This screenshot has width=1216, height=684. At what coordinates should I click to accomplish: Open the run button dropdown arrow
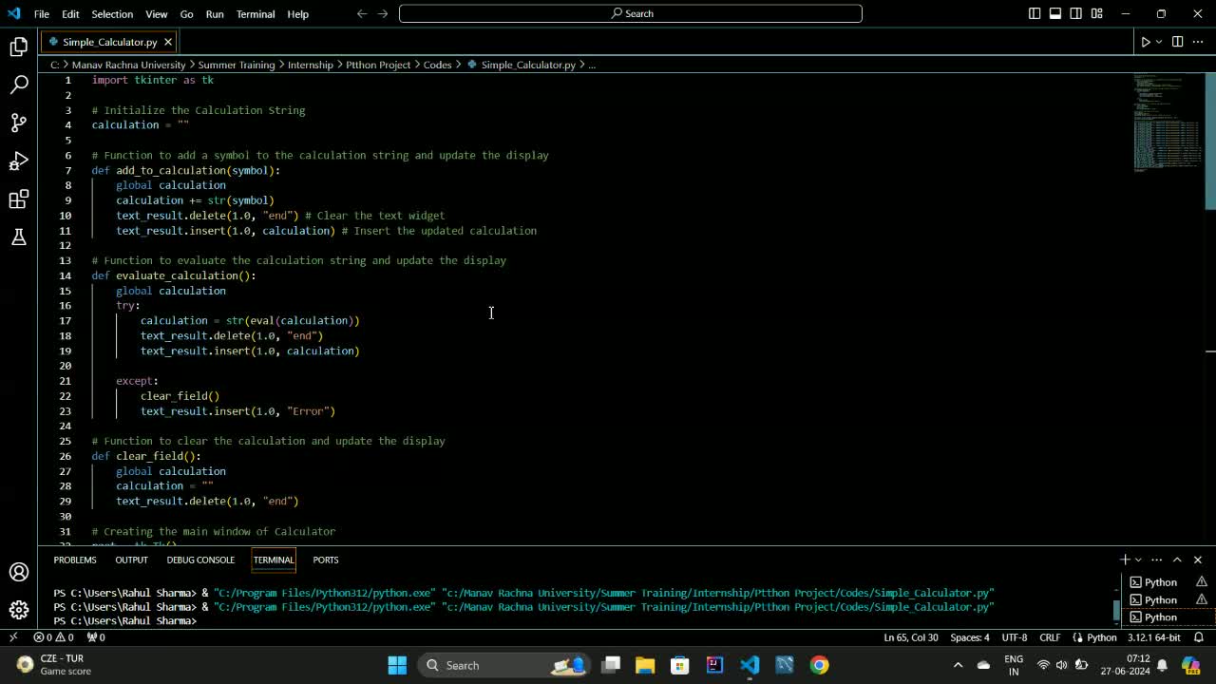pos(1159,42)
